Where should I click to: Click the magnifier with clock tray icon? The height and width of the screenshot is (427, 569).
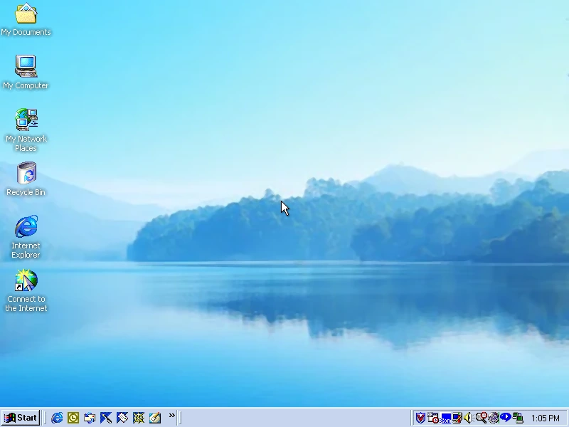click(x=482, y=418)
